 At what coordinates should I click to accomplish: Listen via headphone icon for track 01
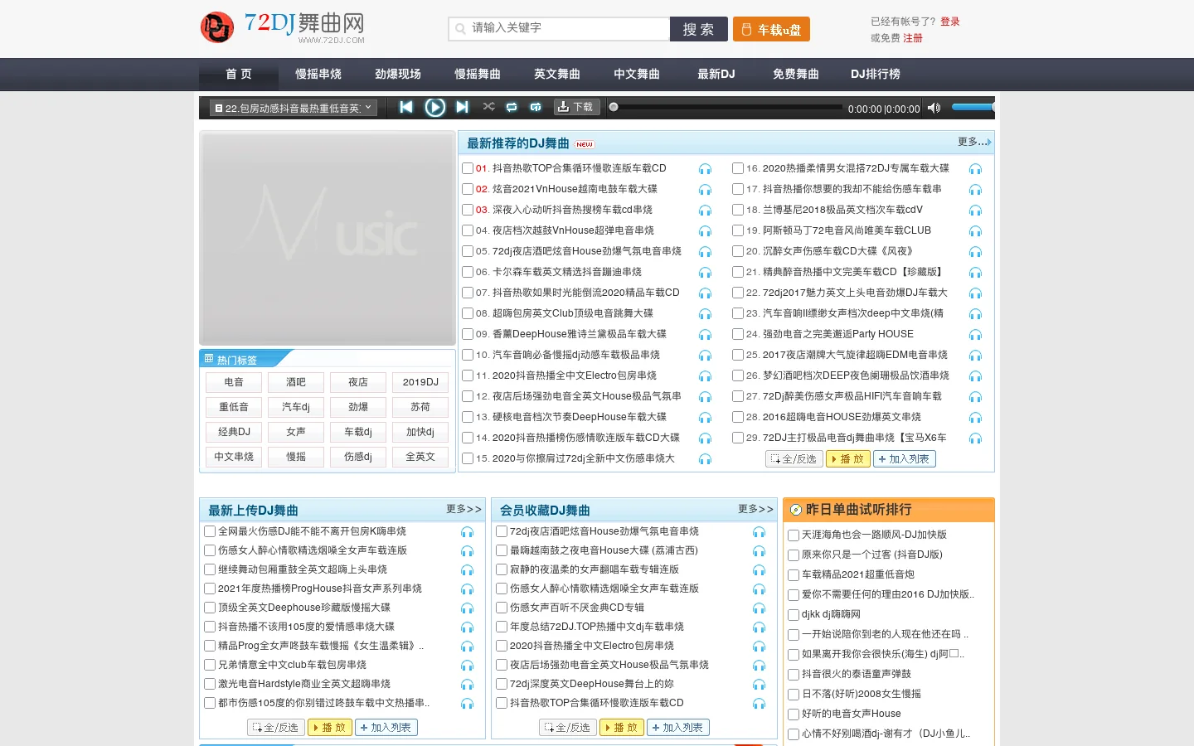(x=705, y=169)
